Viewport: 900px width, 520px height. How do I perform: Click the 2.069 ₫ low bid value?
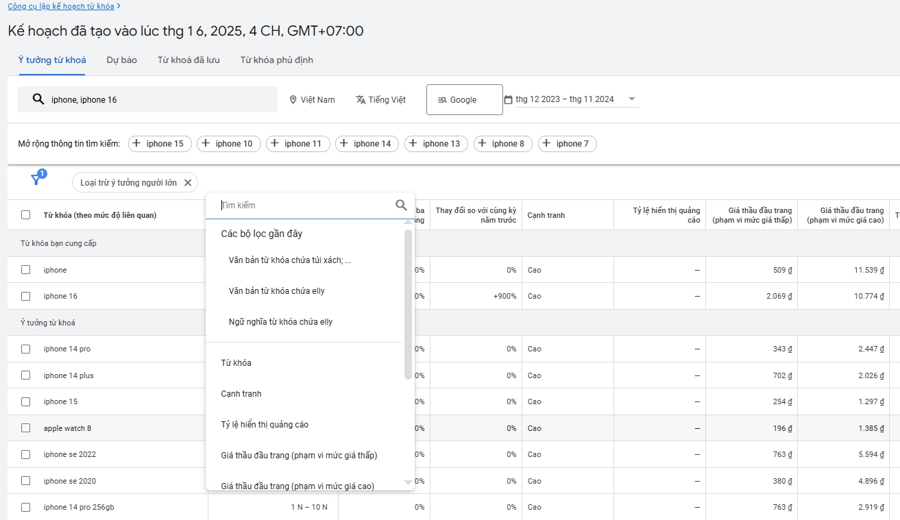(779, 296)
